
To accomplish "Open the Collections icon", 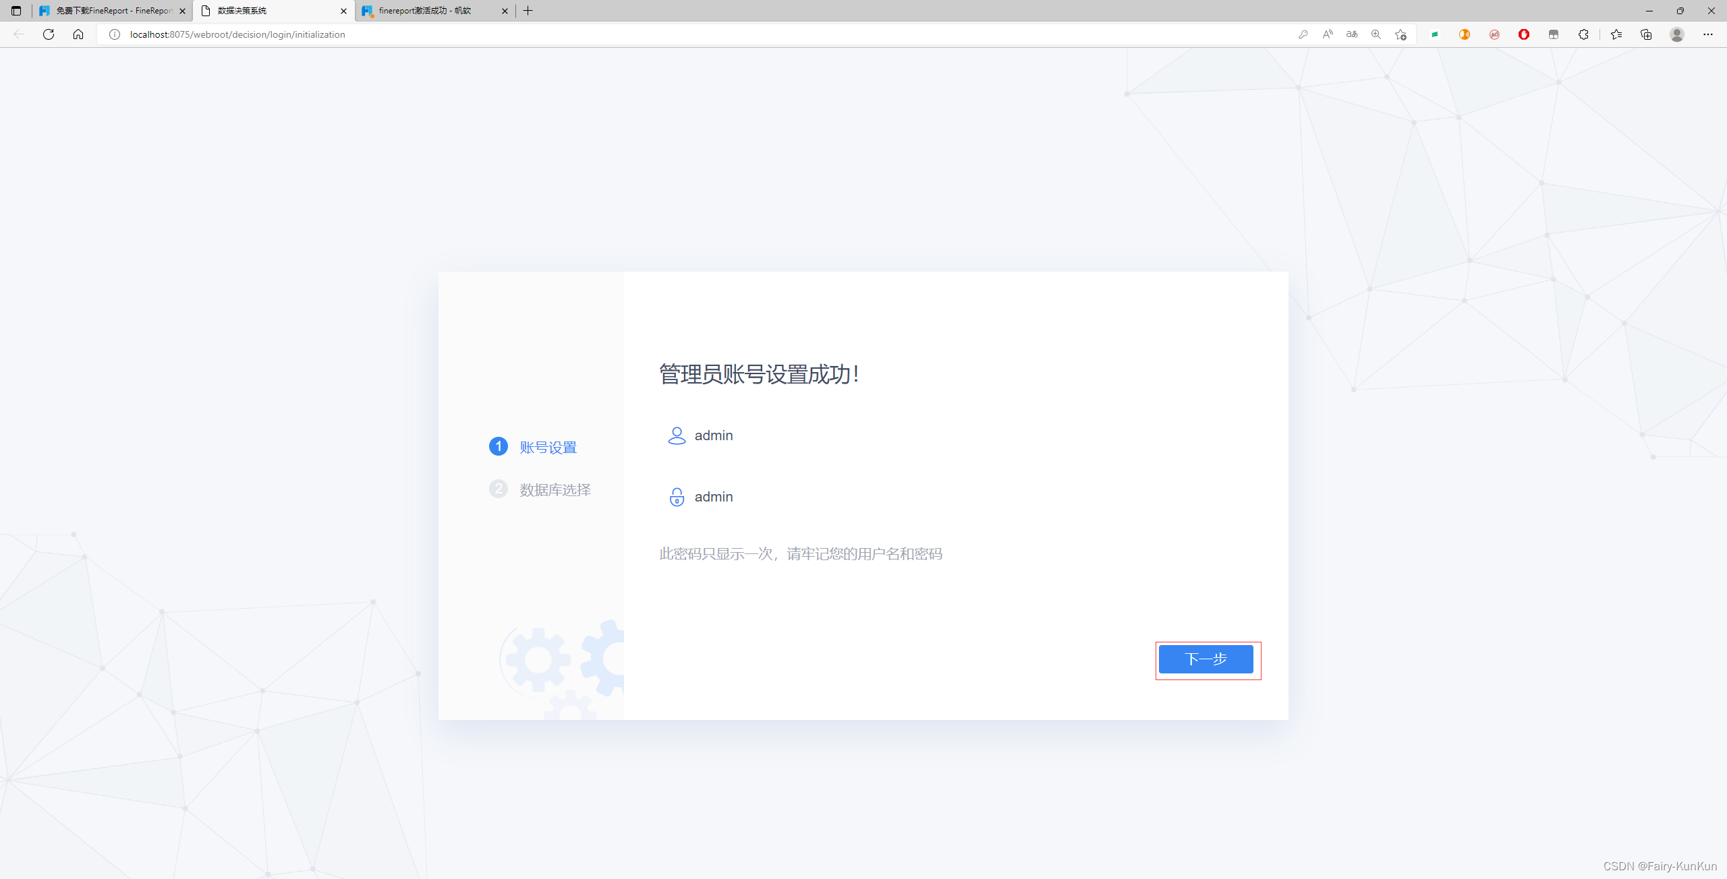I will point(1646,34).
